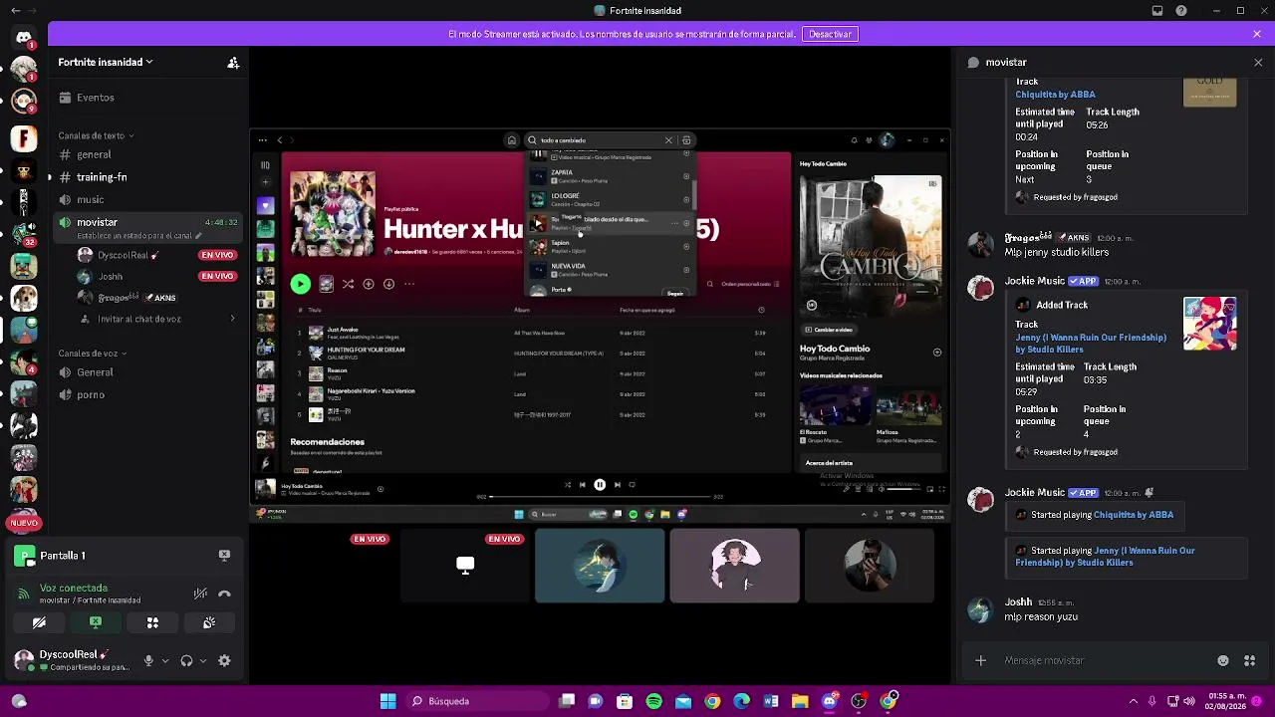
Task: Toggle screen sharing button
Action: (96, 622)
